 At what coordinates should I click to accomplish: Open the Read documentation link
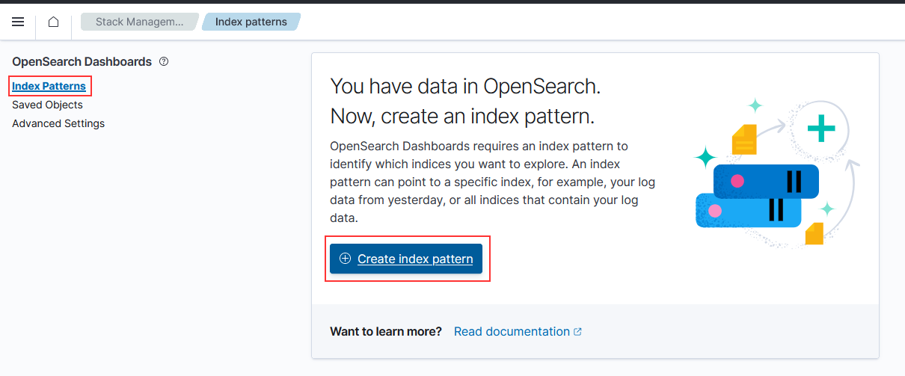pyautogui.click(x=512, y=331)
